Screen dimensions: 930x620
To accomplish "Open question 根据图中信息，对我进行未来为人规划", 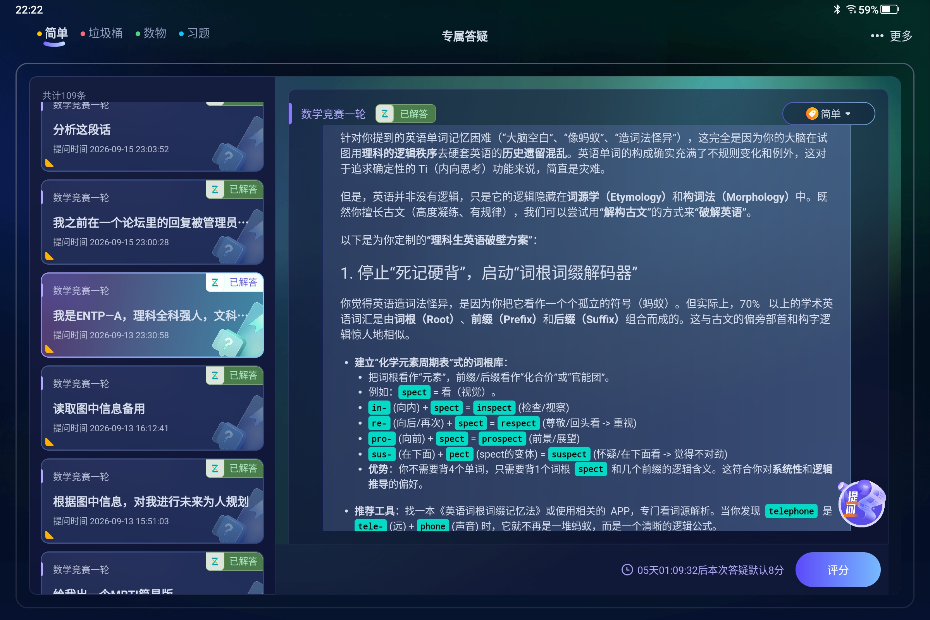I will click(x=152, y=501).
